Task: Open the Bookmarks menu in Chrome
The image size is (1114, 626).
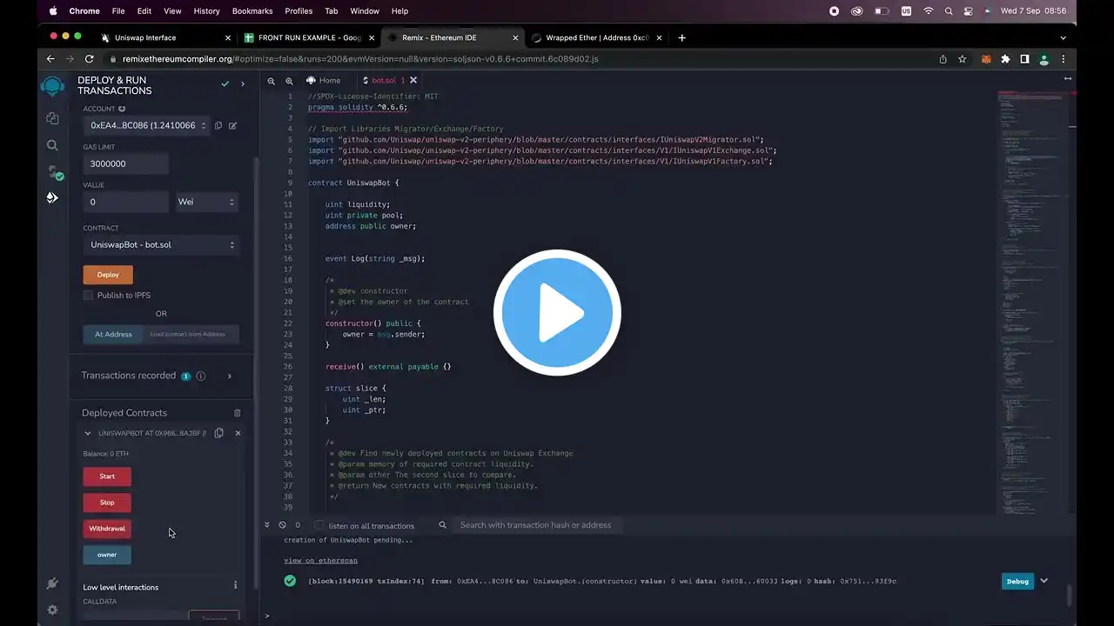Action: coord(252,11)
